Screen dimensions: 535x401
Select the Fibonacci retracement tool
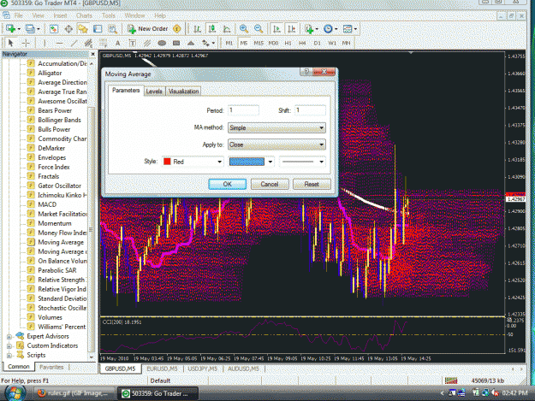pos(103,43)
